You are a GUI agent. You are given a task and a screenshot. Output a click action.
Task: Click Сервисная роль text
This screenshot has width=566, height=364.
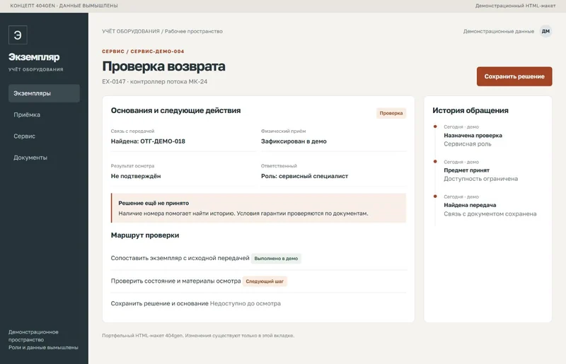[468, 144]
